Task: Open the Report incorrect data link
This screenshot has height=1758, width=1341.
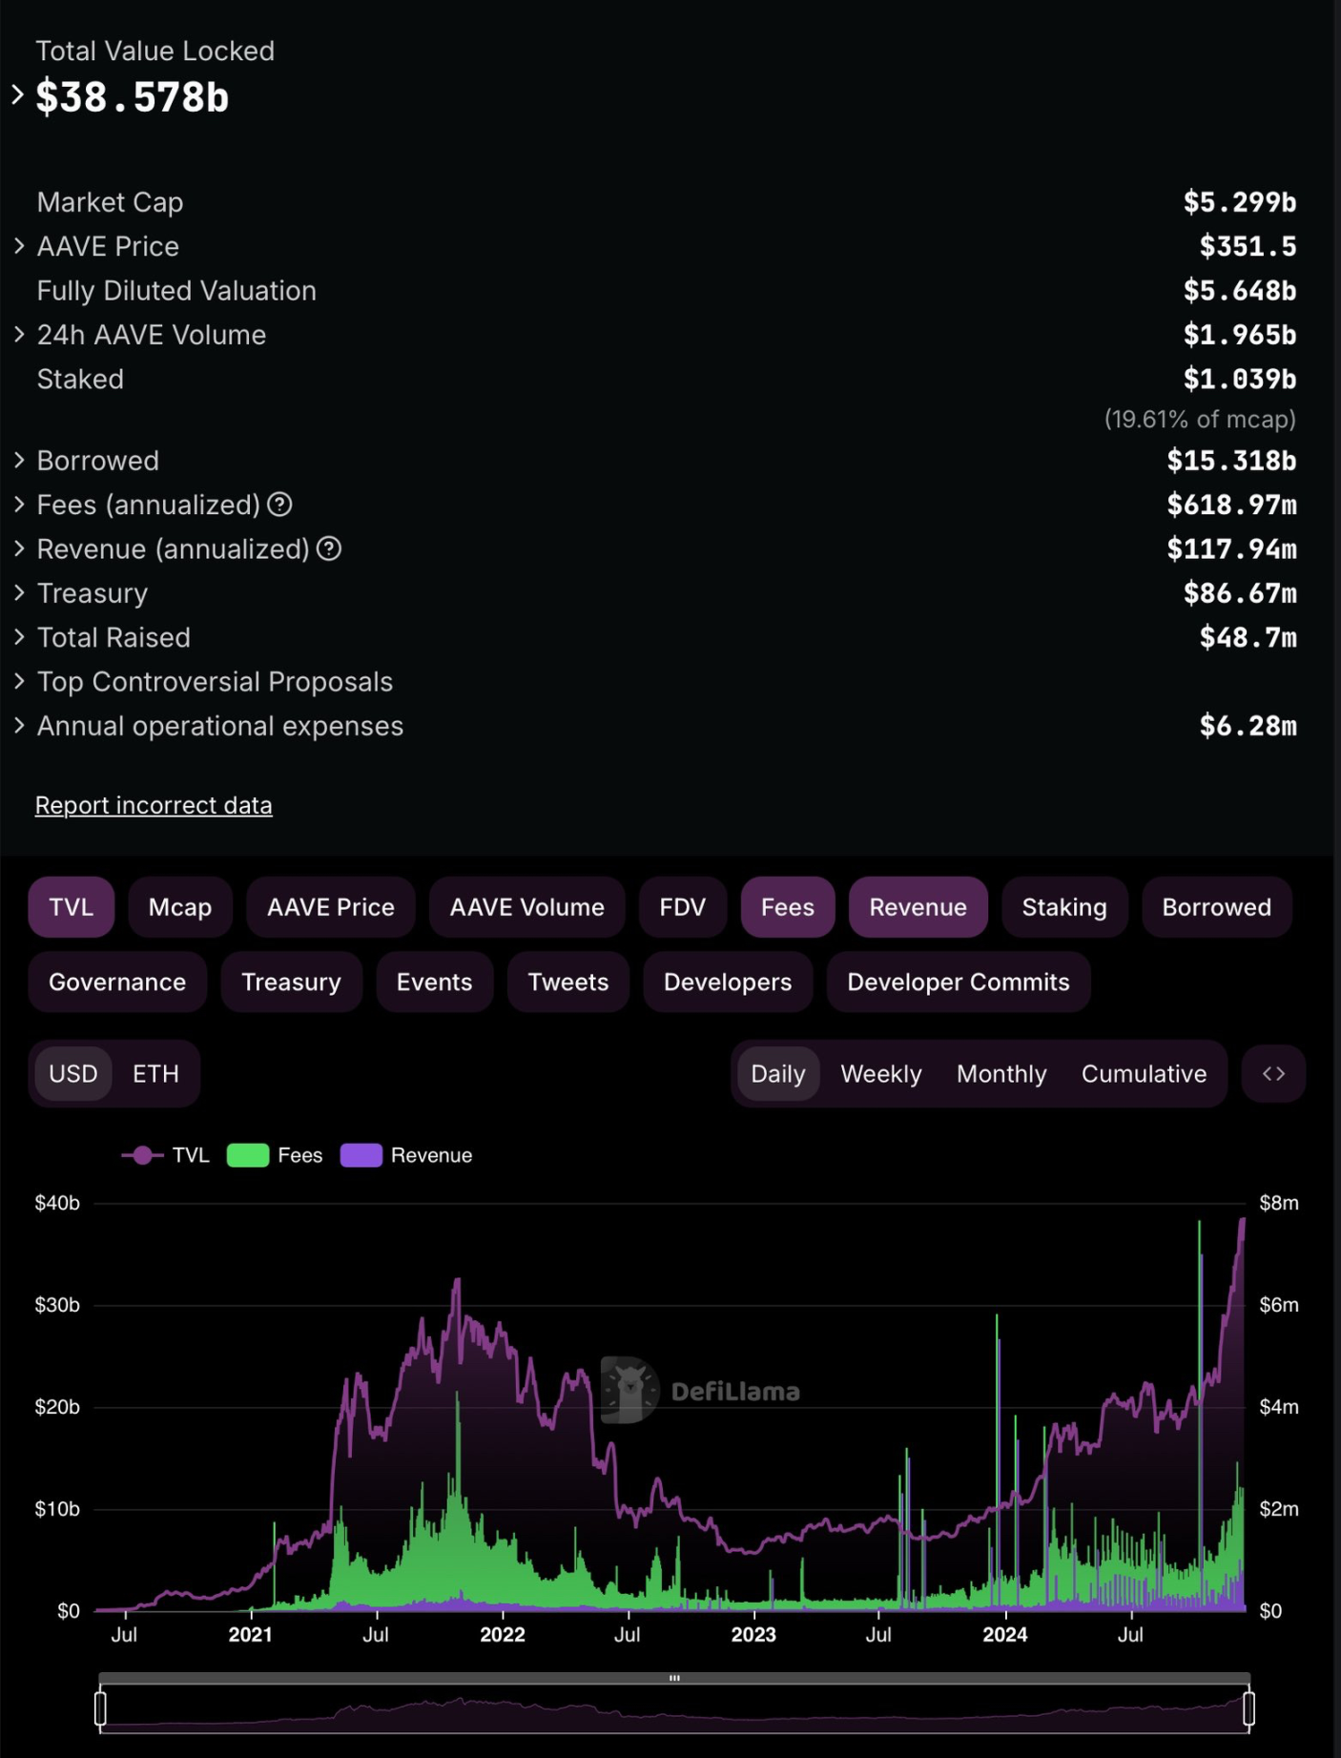Action: [x=154, y=805]
